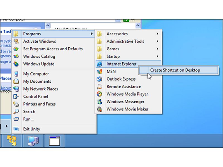Click the MSN label
223x167 pixels.
point(111,72)
